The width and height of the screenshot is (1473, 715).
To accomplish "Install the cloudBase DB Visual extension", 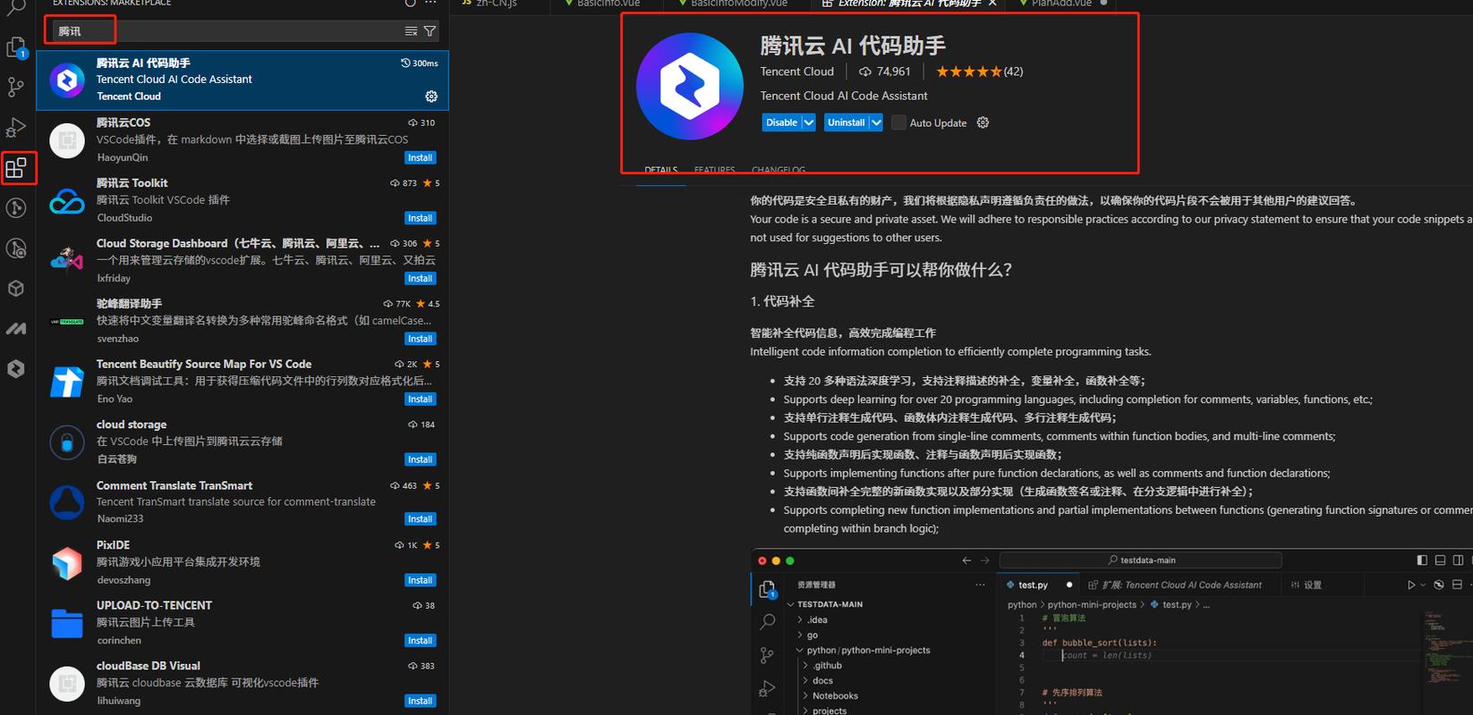I will (x=420, y=702).
